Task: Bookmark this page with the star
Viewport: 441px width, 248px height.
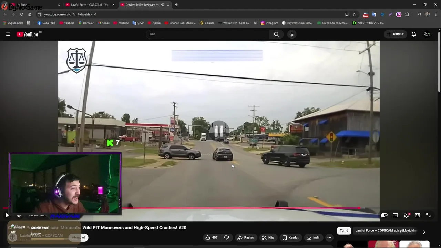Action: point(354,14)
